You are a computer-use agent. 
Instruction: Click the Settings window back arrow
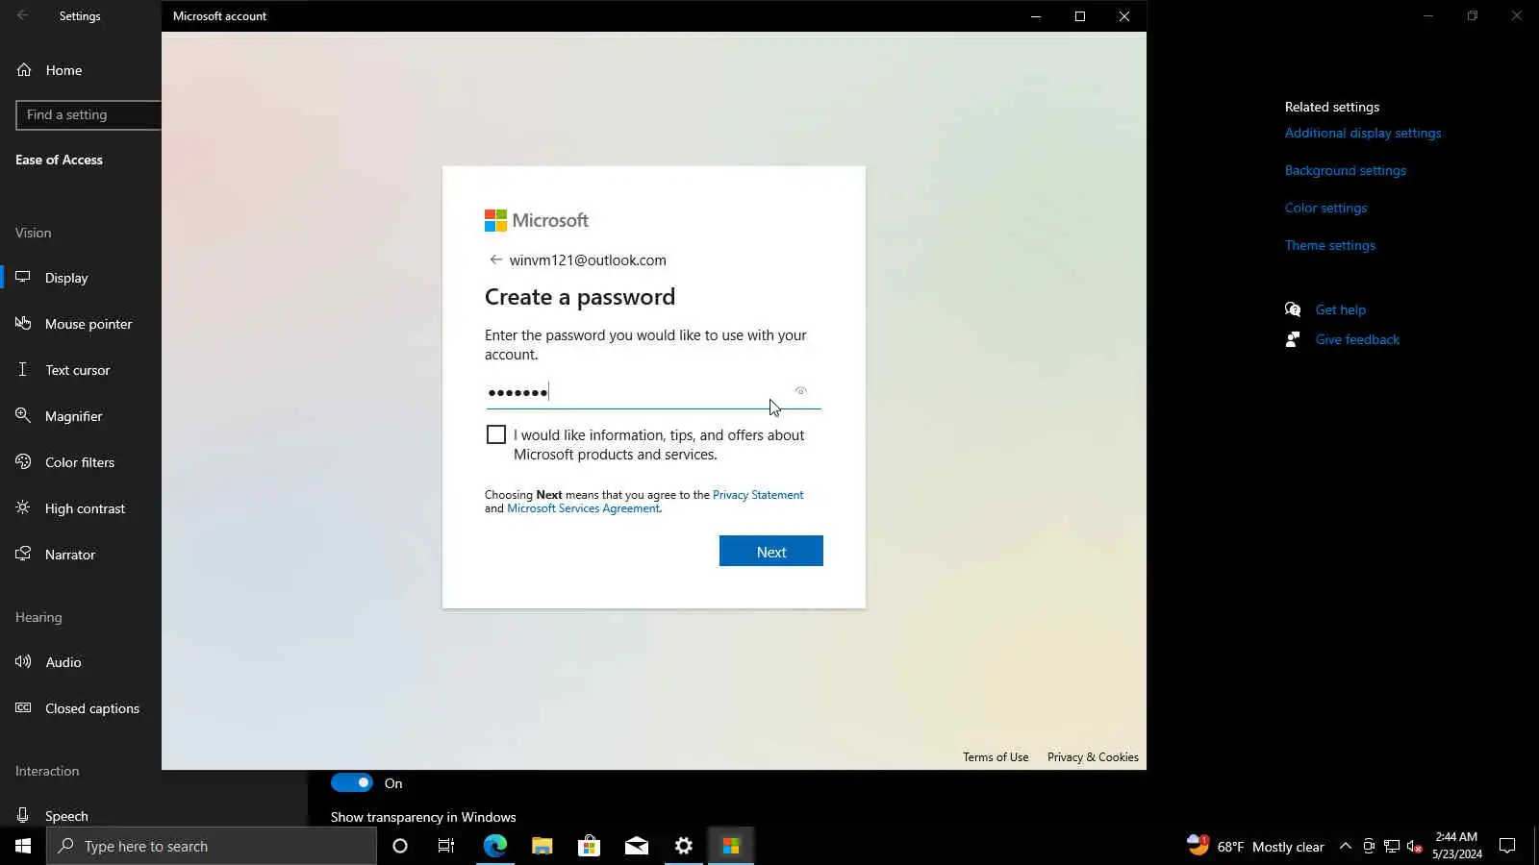tap(23, 15)
